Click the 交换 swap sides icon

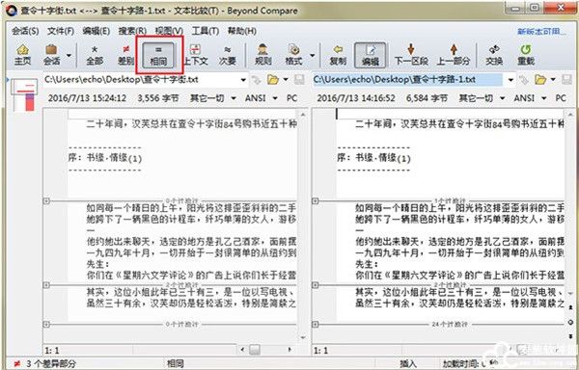point(494,55)
